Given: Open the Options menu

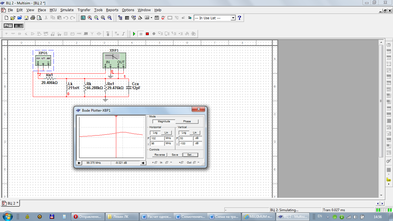Looking at the screenshot, I should point(128,10).
